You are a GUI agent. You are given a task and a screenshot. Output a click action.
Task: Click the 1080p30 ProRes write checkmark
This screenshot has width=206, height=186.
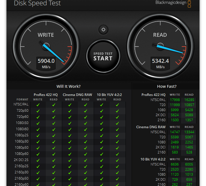click(38, 142)
